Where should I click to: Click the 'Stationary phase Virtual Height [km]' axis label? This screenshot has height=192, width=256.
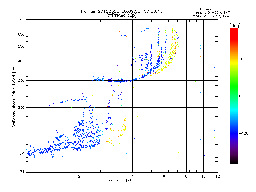[x=14, y=96]
